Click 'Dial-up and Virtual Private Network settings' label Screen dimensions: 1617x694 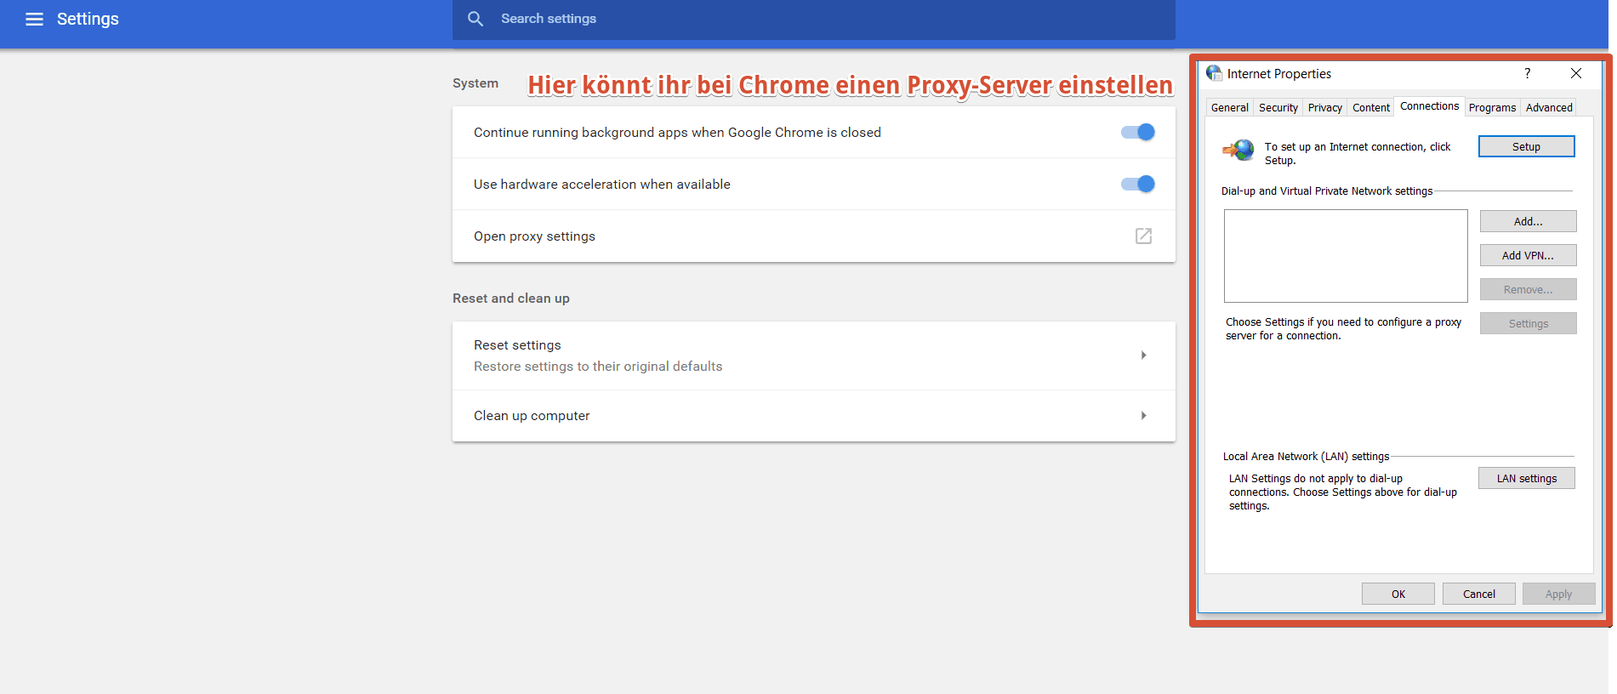click(1327, 191)
